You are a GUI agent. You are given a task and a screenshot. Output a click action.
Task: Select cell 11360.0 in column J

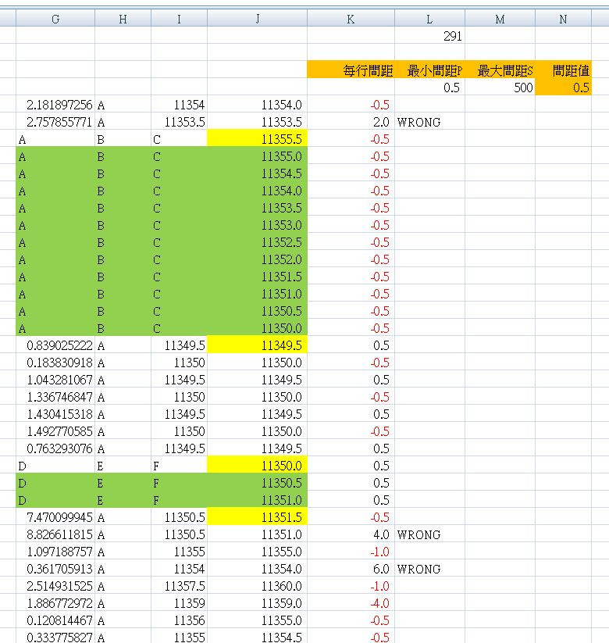point(258,587)
